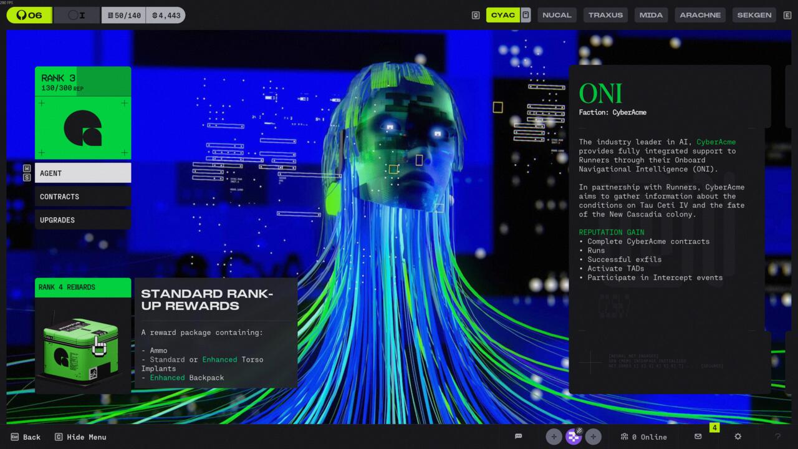Viewport: 798px width, 449px height.
Task: Switch to the NUCAL faction tab
Action: 557,15
